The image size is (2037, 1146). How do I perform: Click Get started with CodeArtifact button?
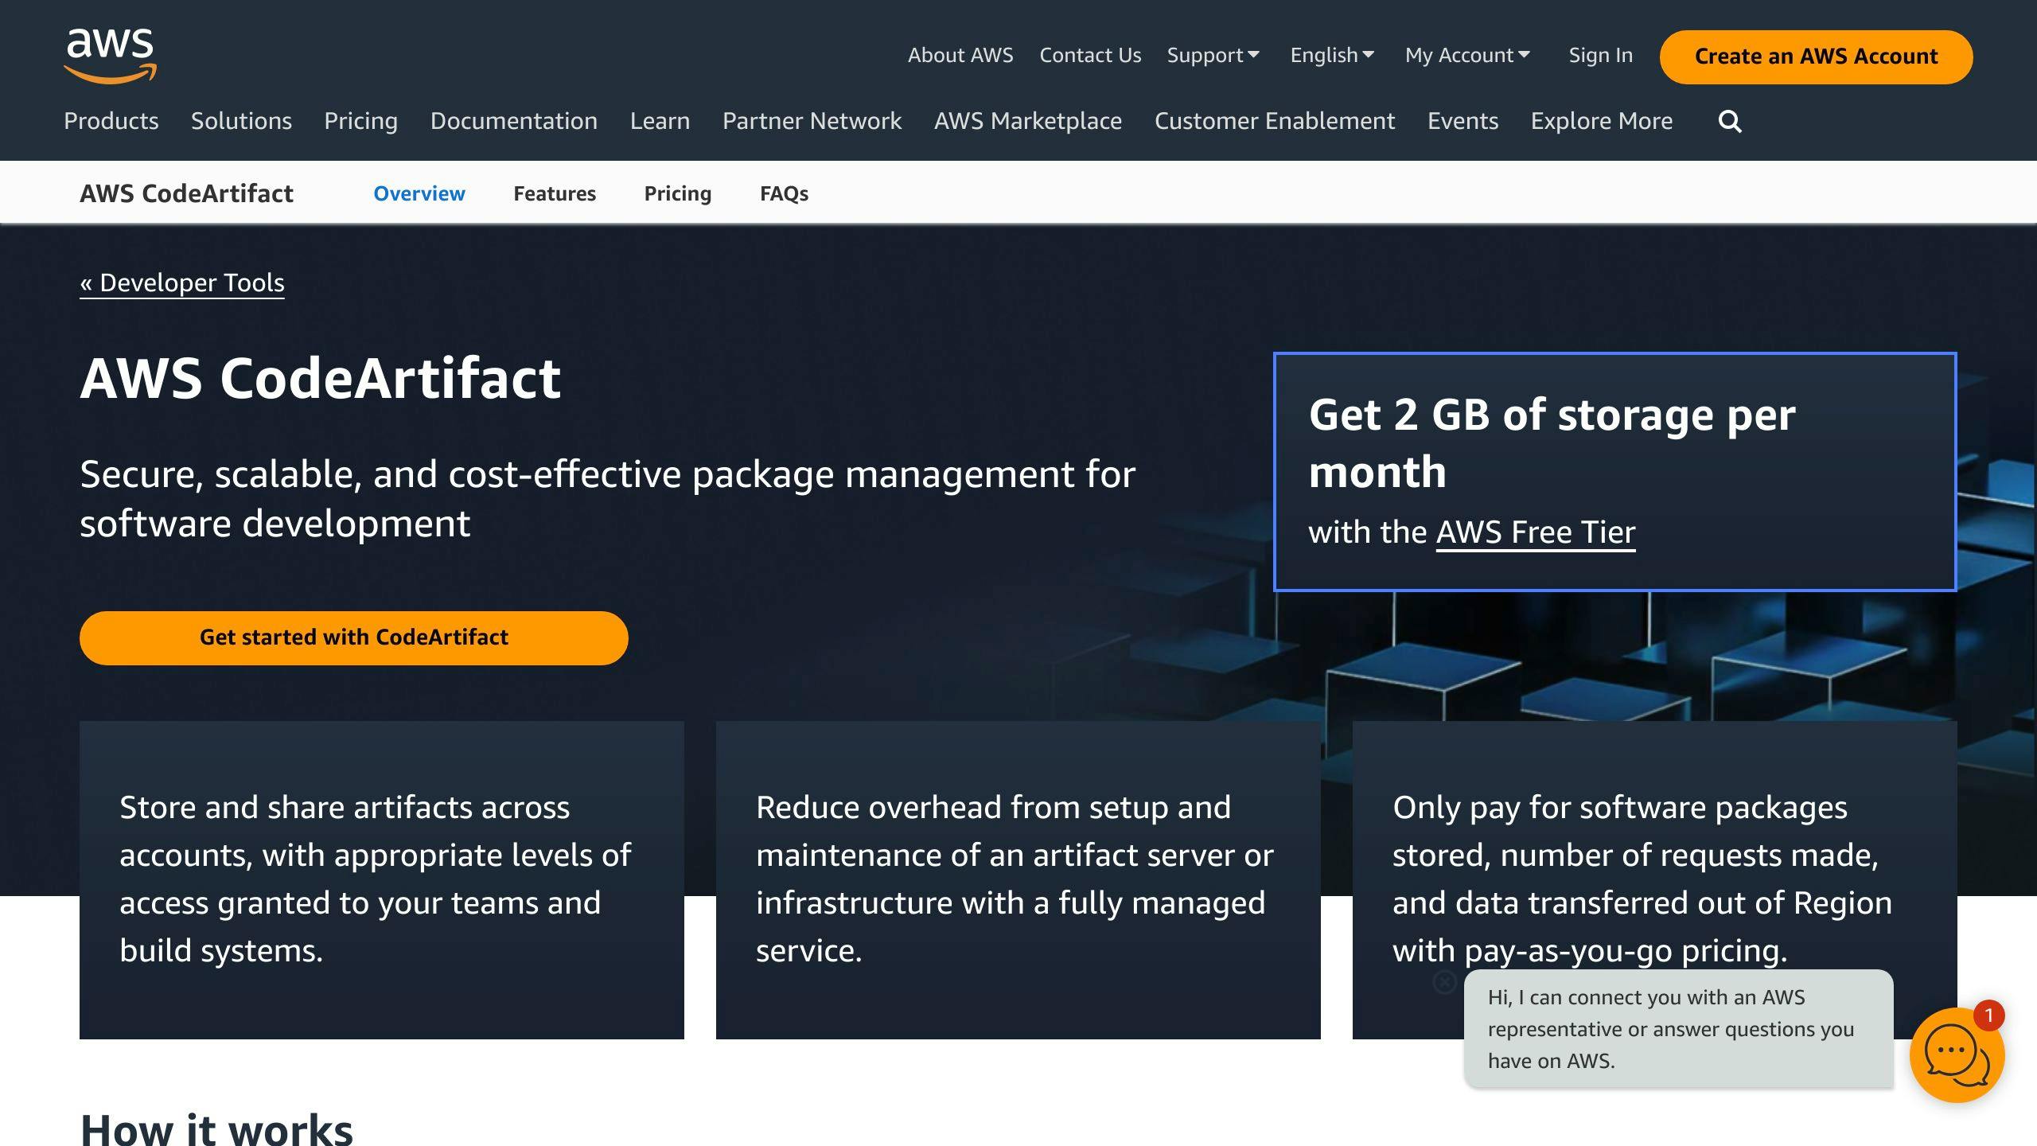[x=354, y=638]
